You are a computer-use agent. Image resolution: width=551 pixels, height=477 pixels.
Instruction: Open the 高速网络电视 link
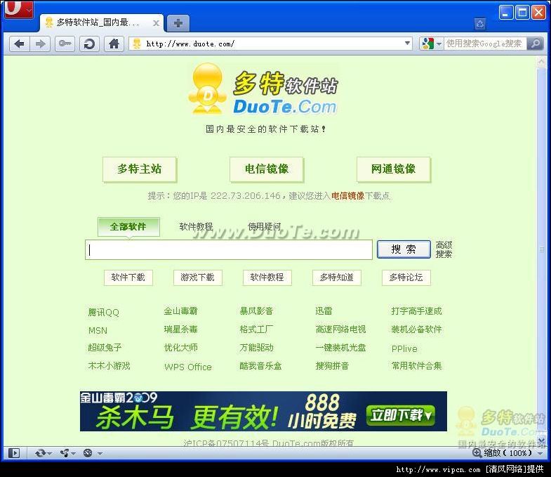[x=340, y=329]
